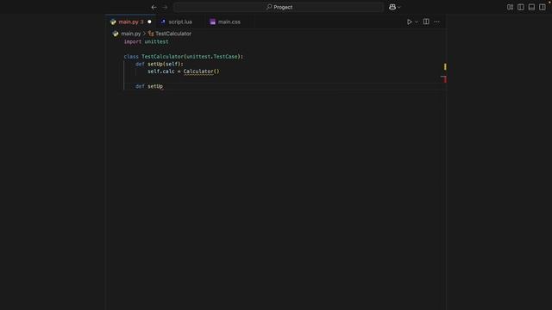
Task: Switch to the main.py tab
Action: 130,22
